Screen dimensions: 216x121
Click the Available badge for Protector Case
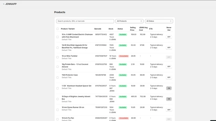coord(123,75)
